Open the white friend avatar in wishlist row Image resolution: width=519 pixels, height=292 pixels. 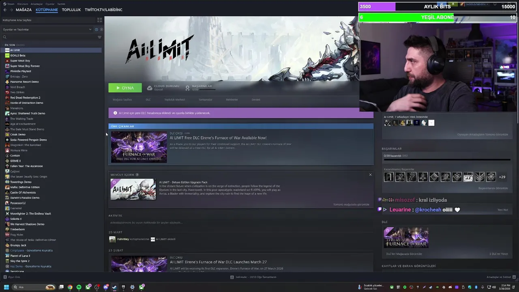tap(431, 123)
